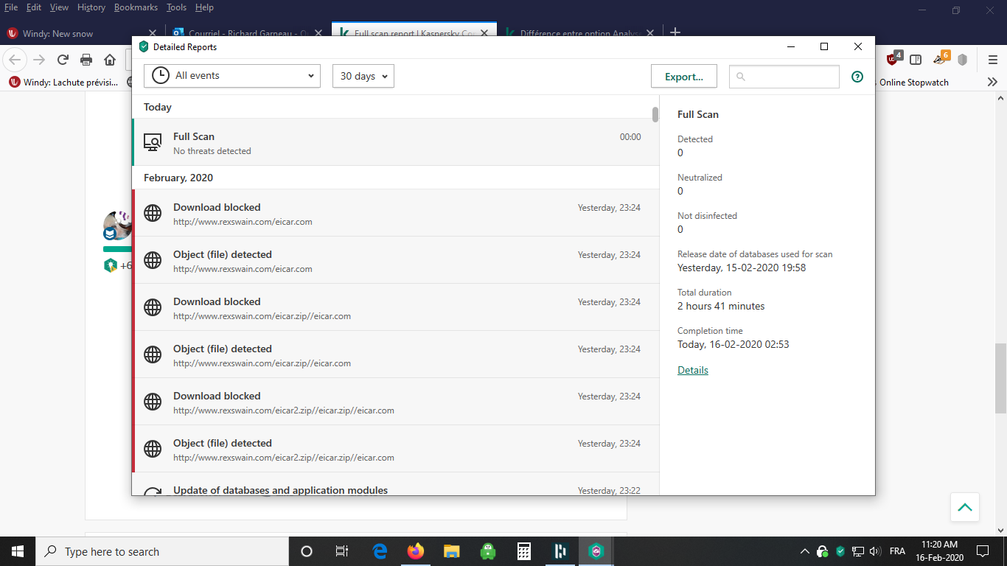1007x566 pixels.
Task: Click the Firefox print icon
Action: tap(86, 60)
